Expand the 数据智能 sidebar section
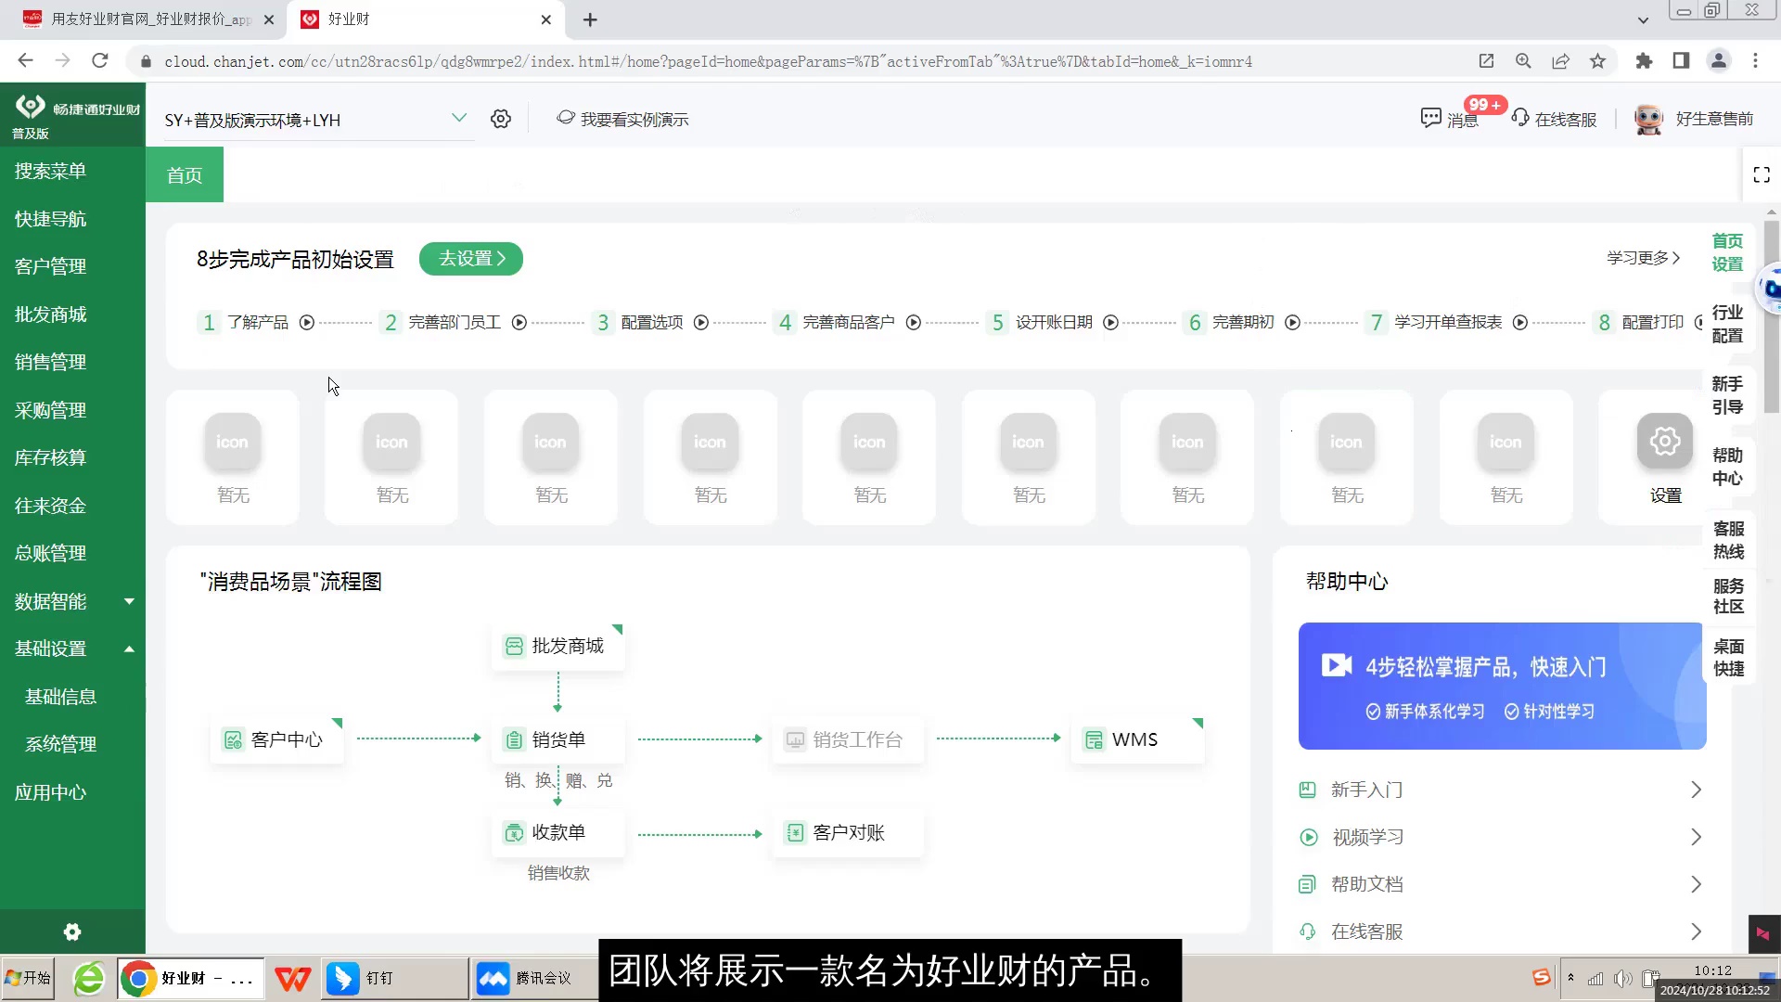Viewport: 1781px width, 1002px height. pos(130,601)
